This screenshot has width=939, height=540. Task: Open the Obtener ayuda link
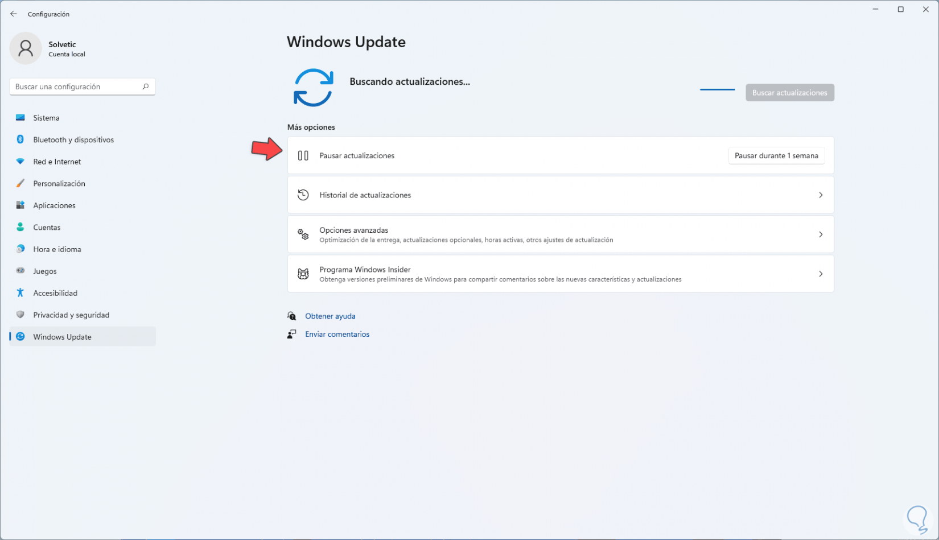click(x=330, y=316)
